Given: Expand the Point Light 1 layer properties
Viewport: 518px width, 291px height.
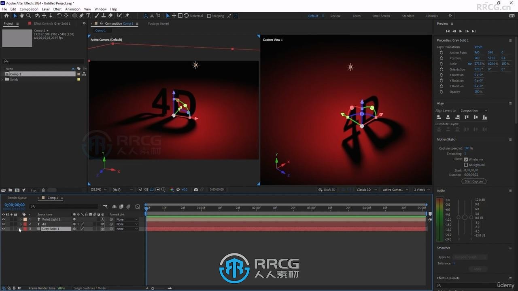Looking at the screenshot, I should (21, 219).
